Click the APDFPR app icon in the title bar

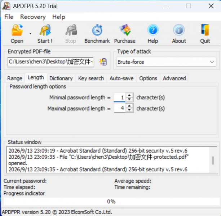6,6
